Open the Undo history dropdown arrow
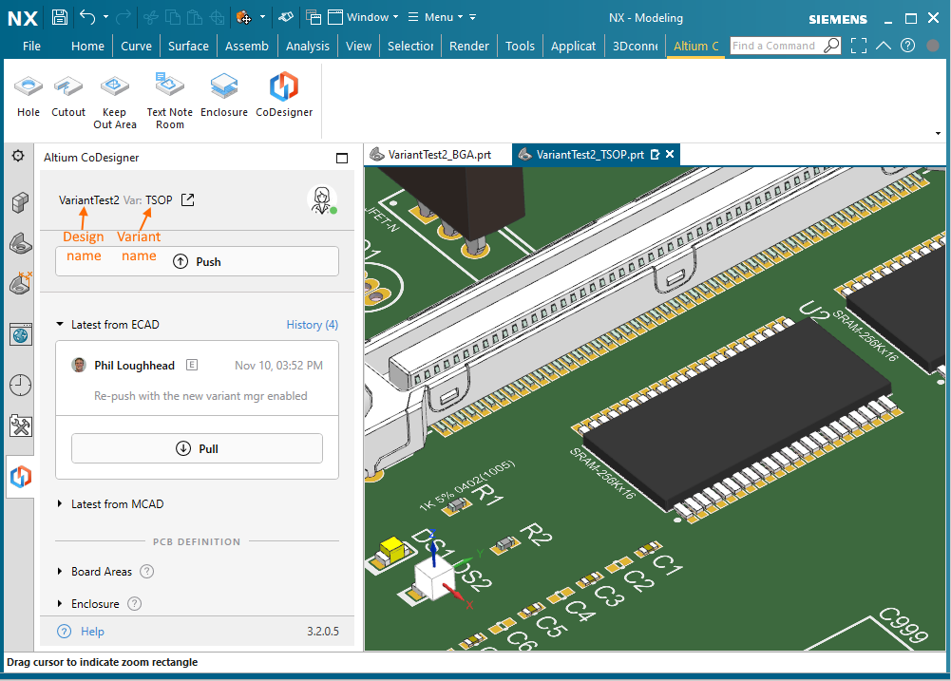Screen dimensions: 951x681 [x=105, y=17]
